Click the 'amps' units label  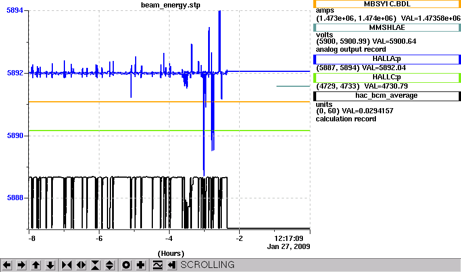[x=325, y=10]
